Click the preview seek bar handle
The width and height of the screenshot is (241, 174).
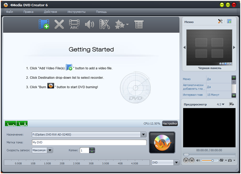pyautogui.click(x=186, y=155)
